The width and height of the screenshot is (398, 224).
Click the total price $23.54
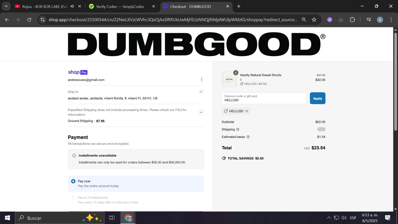pyautogui.click(x=318, y=148)
